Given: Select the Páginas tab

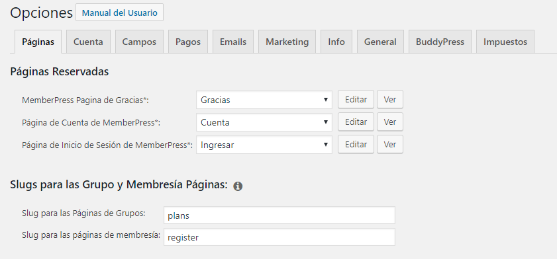Looking at the screenshot, I should pyautogui.click(x=38, y=42).
